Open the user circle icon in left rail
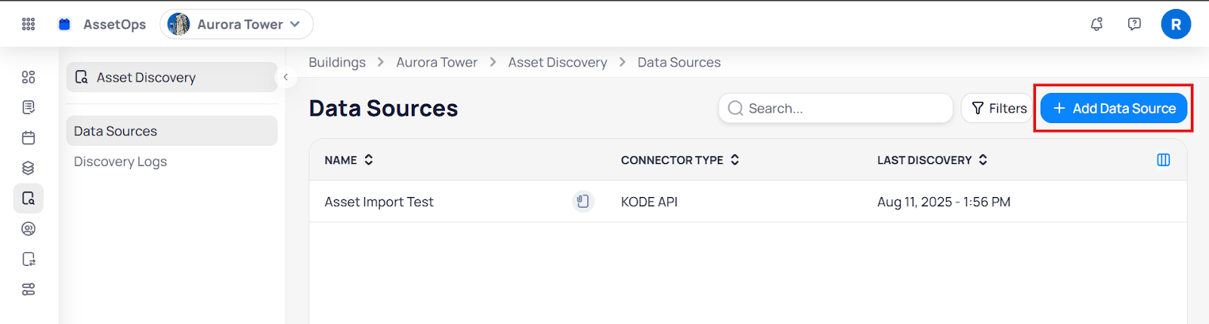Image resolution: width=1209 pixels, height=324 pixels. pos(29,229)
